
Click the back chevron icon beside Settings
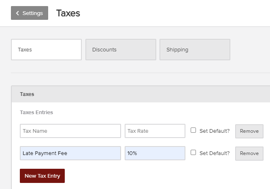pos(17,13)
